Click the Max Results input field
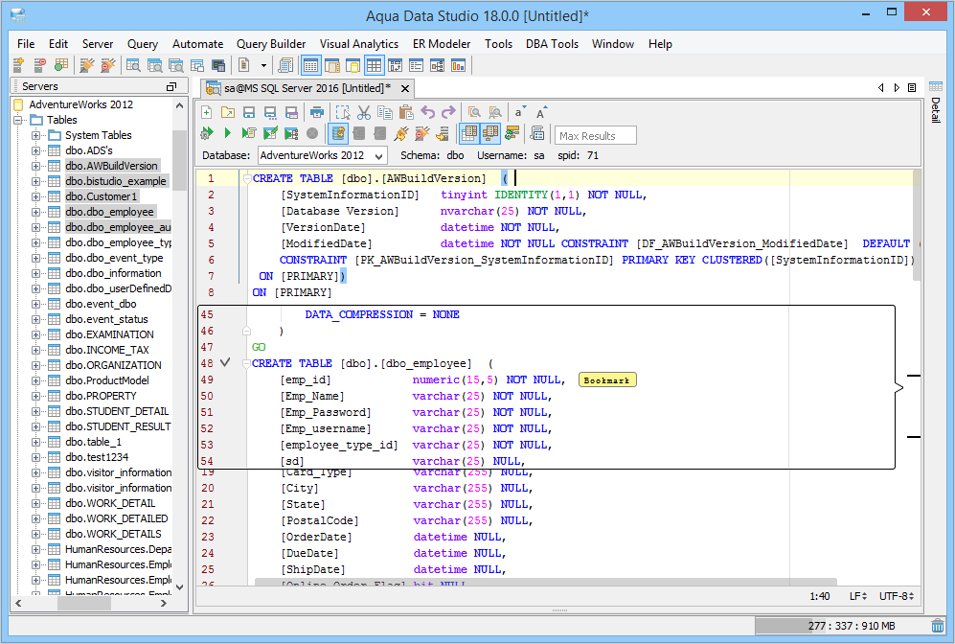 596,135
